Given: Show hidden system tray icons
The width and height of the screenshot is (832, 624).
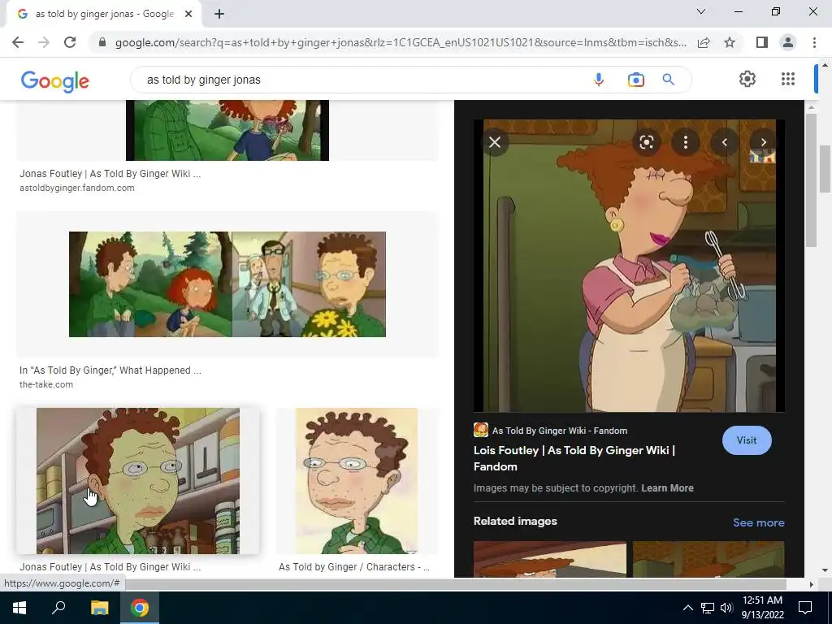Looking at the screenshot, I should point(687,608).
